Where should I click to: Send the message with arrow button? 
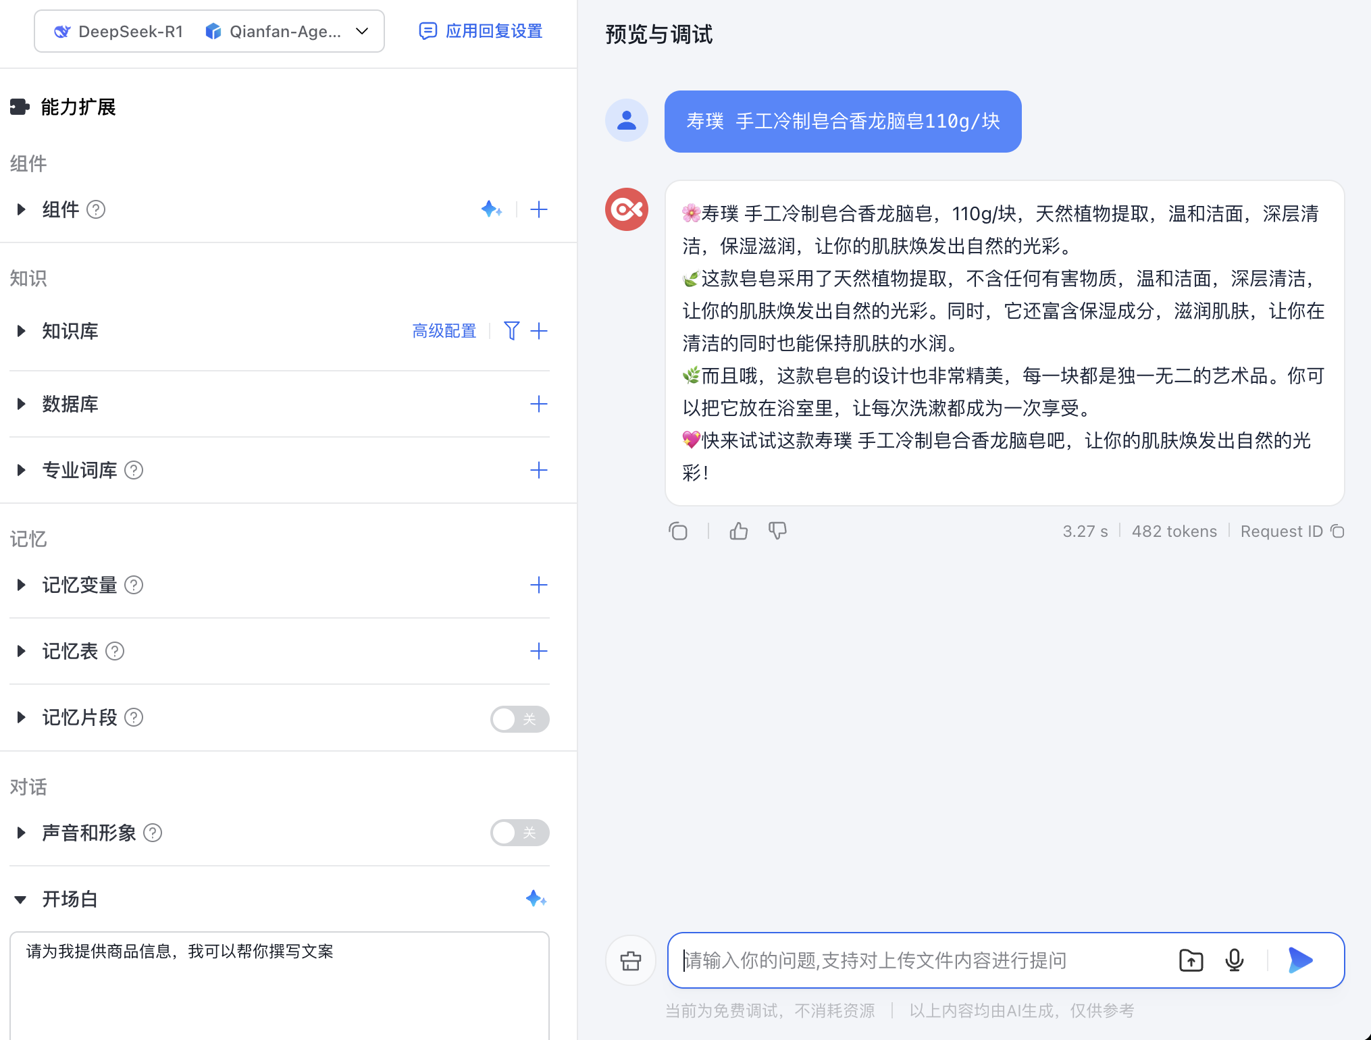click(x=1300, y=960)
